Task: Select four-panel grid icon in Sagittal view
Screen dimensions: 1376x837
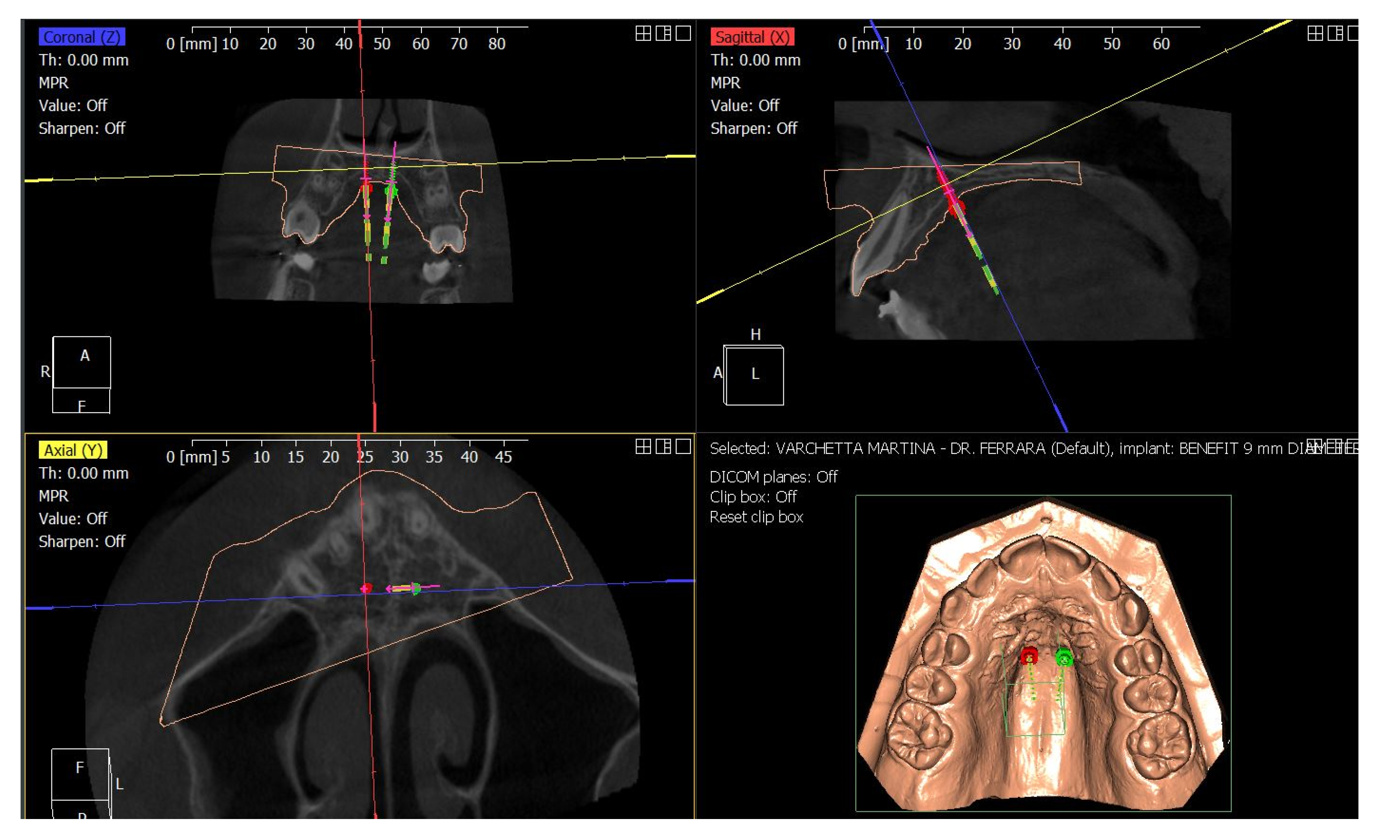Action: click(1315, 33)
